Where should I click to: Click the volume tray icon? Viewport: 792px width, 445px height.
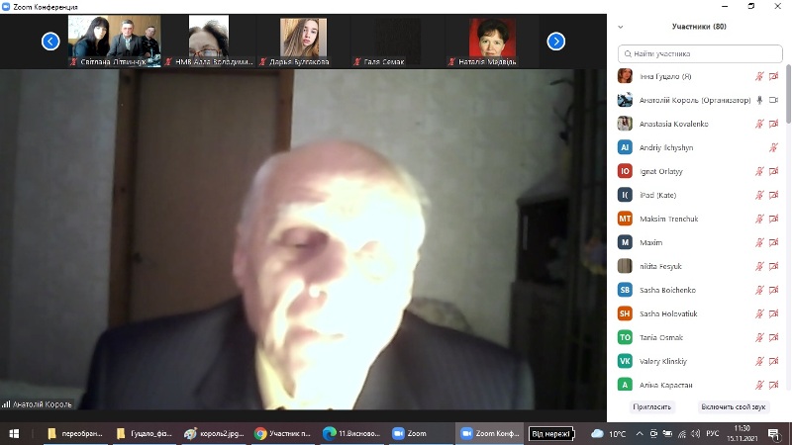point(696,434)
